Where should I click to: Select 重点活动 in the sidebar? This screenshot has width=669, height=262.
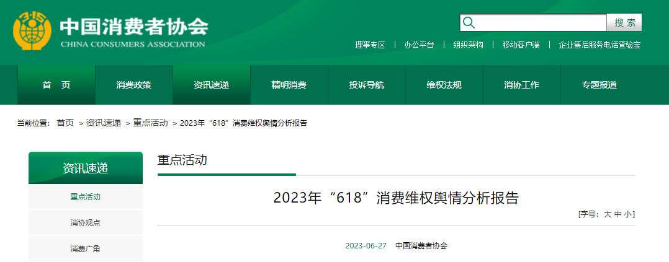pyautogui.click(x=86, y=197)
